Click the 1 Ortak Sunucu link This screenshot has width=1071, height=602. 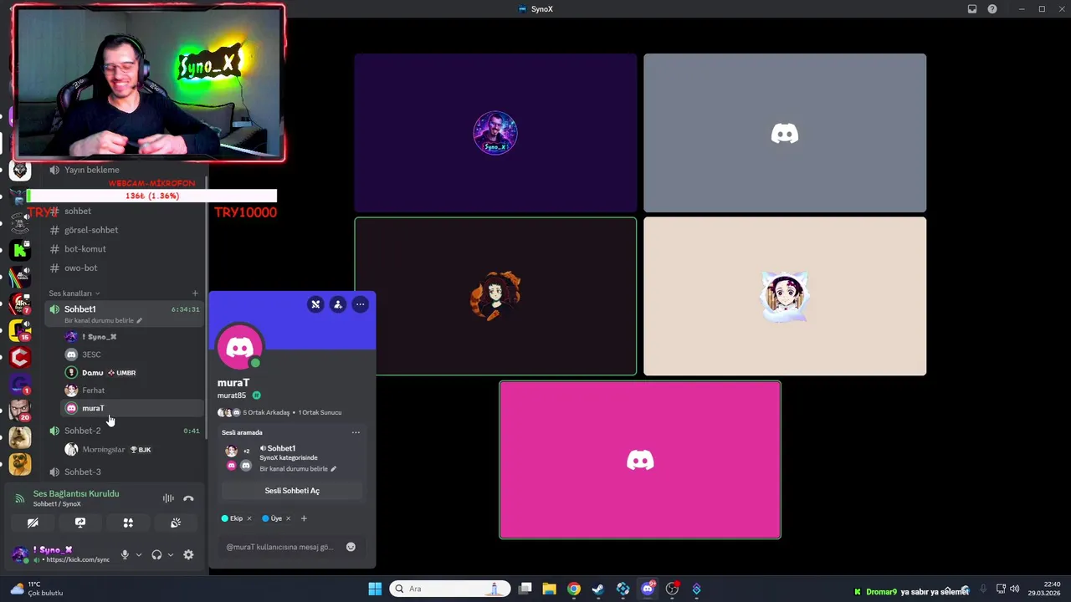pyautogui.click(x=320, y=412)
